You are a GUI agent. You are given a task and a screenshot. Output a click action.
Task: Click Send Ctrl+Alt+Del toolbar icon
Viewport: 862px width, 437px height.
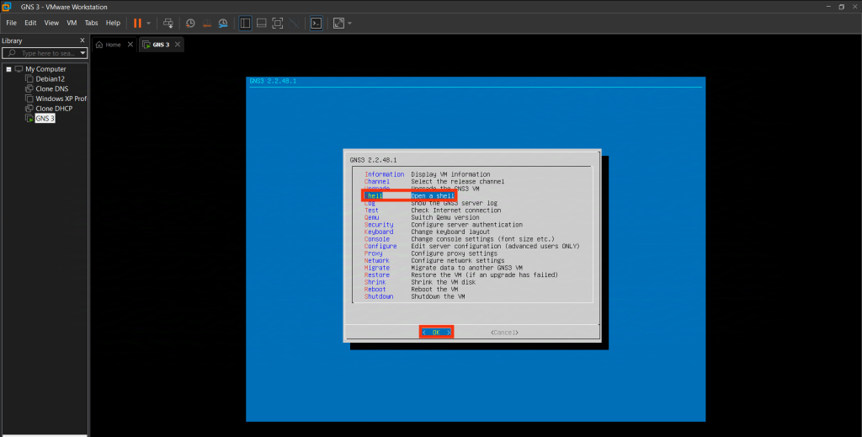point(168,23)
